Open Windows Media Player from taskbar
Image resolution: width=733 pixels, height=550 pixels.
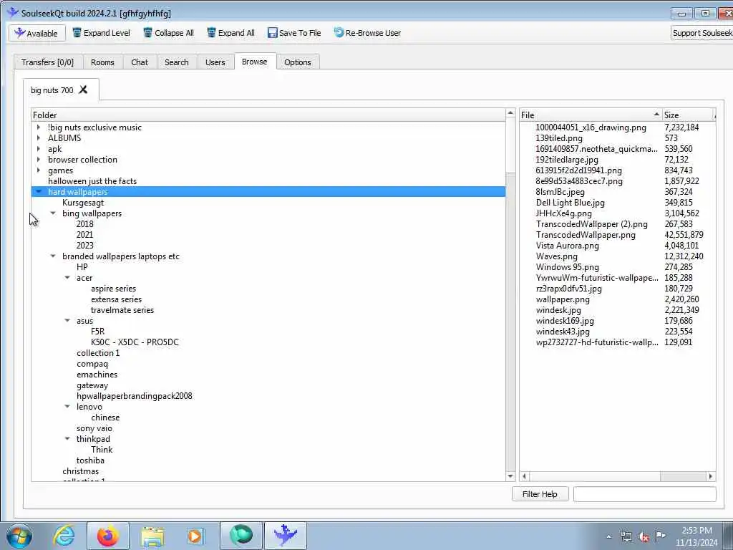[195, 536]
